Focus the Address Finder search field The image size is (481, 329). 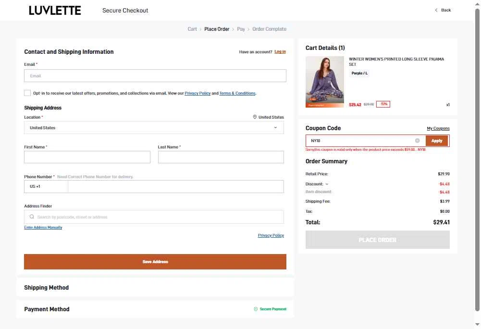pos(154,217)
